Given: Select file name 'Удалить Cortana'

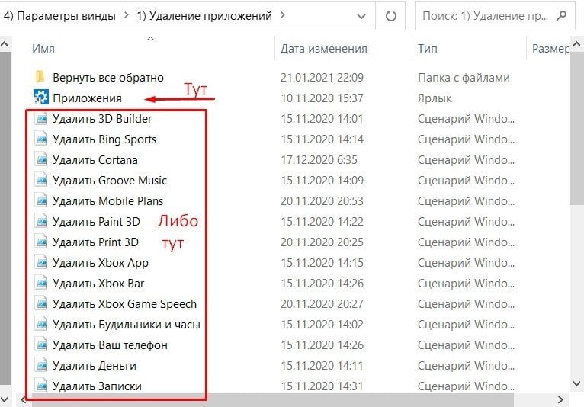Looking at the screenshot, I should (x=95, y=160).
